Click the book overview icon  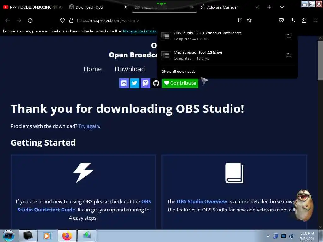click(234, 173)
